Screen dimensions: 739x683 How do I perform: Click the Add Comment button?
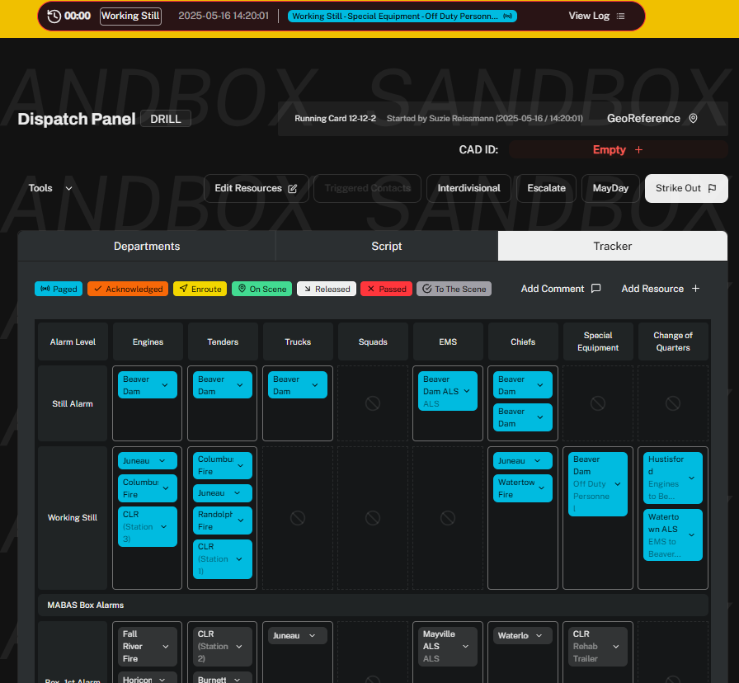tap(561, 289)
